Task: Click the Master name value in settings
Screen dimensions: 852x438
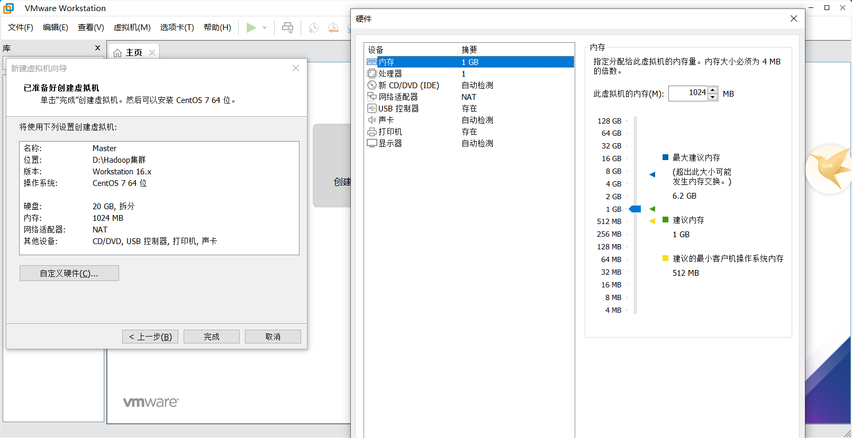Action: [104, 148]
